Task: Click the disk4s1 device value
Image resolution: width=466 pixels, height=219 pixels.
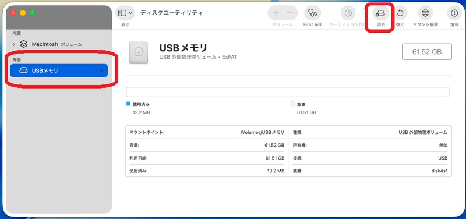Action: pyautogui.click(x=439, y=171)
